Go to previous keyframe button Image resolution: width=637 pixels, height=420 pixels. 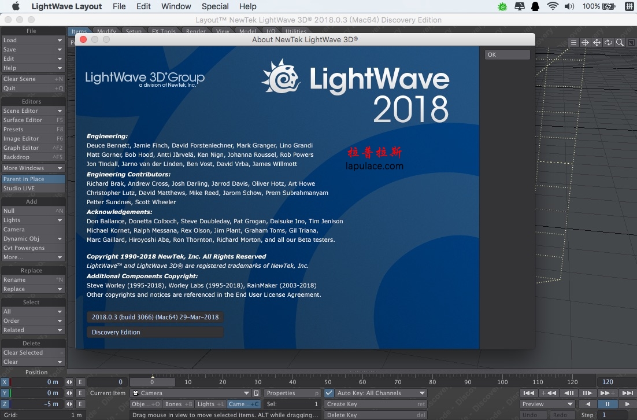coord(548,393)
